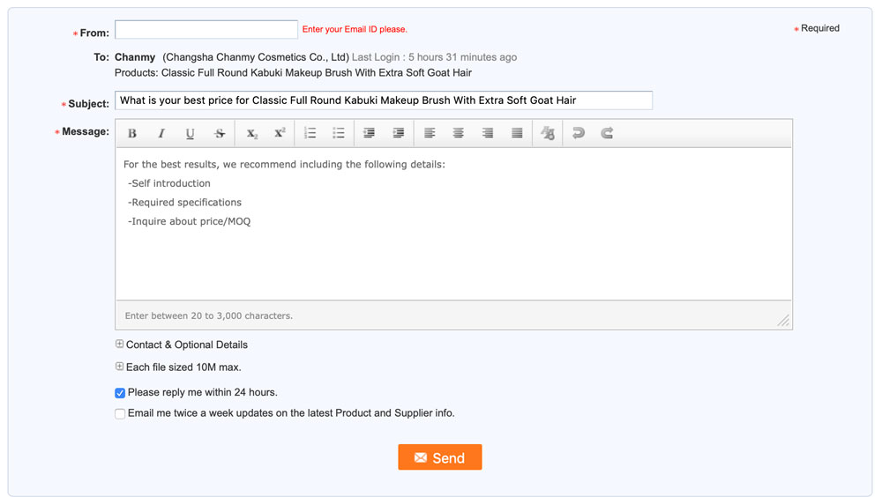Viewport: 882px width, 497px height.
Task: Uncheck 'Please reply me within 24 hours'
Action: 120,393
